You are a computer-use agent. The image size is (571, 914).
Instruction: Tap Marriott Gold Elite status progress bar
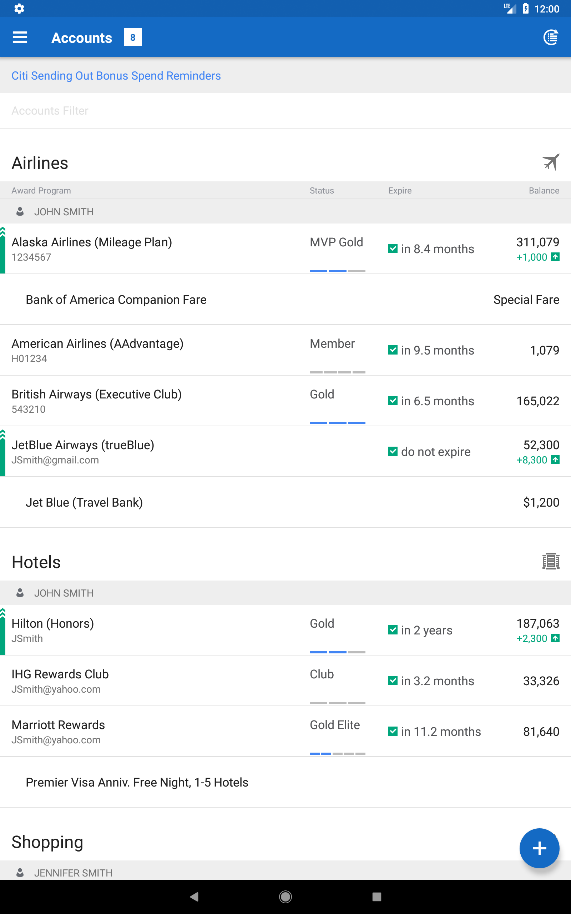click(x=337, y=753)
